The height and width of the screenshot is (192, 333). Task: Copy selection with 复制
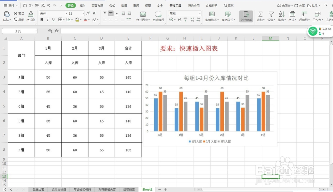pos(19,20)
